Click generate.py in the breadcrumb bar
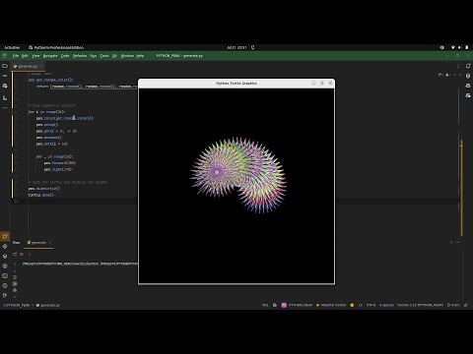Screen dimensions: 473x354 (x=48, y=305)
